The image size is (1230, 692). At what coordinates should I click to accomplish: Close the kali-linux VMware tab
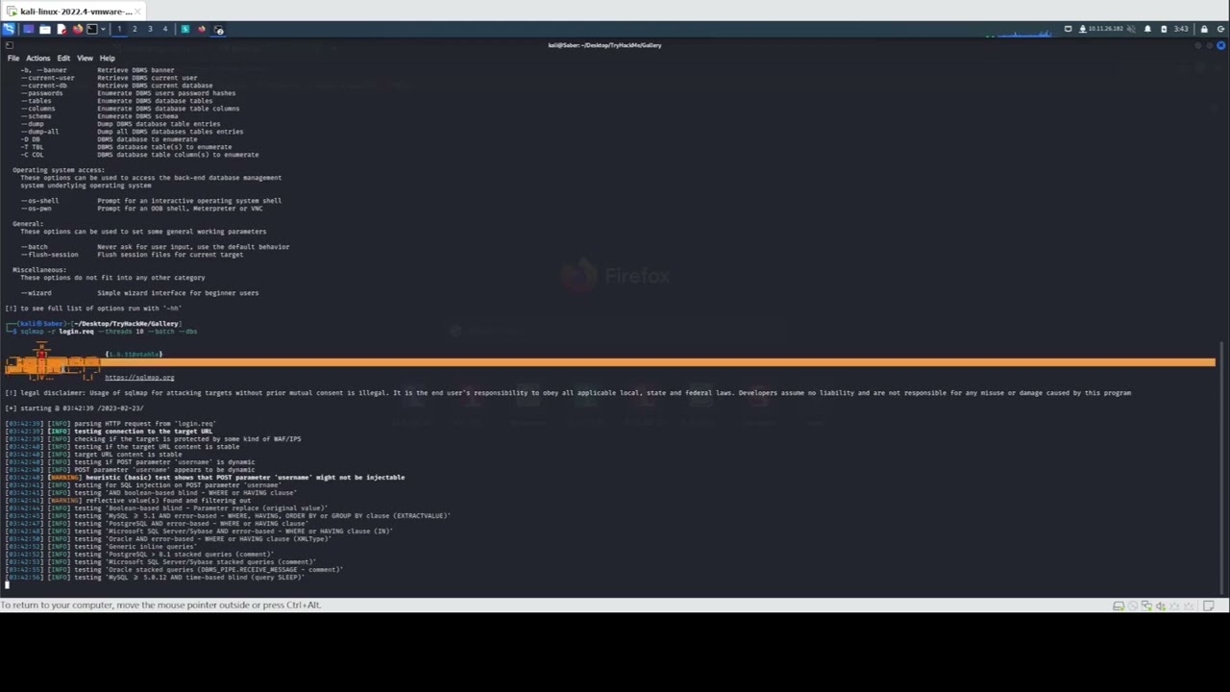pyautogui.click(x=138, y=12)
